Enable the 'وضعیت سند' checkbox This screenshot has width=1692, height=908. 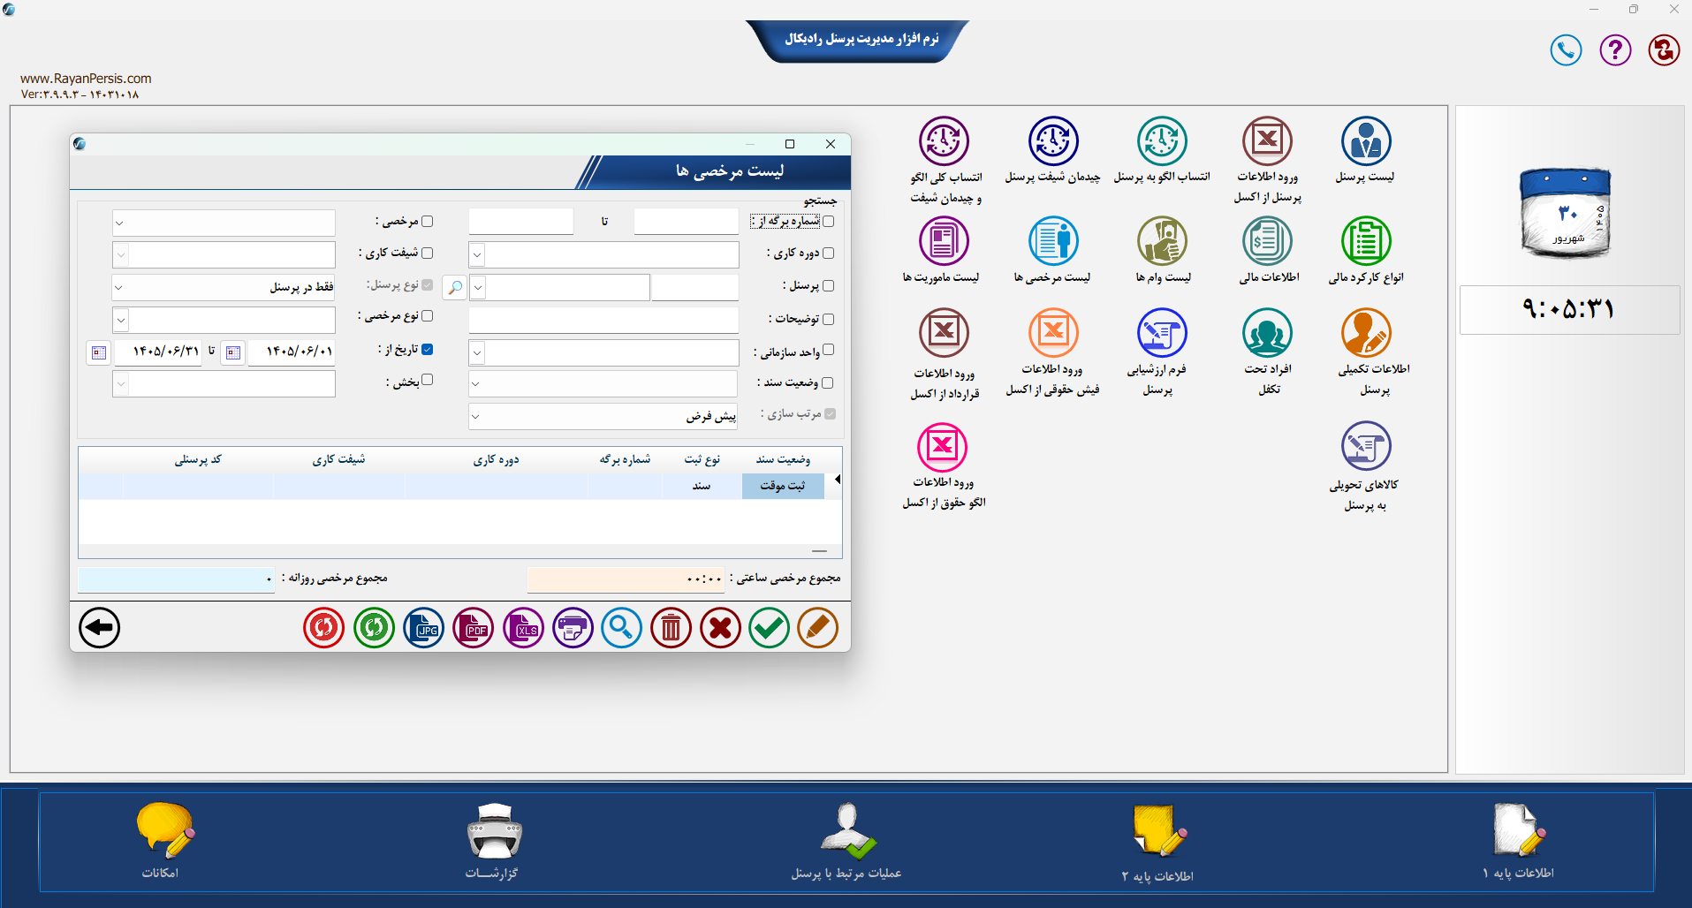828,383
